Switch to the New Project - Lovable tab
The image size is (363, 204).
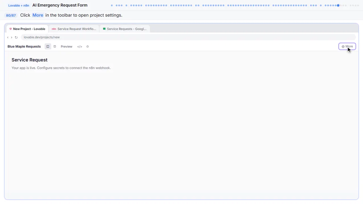[x=27, y=29]
